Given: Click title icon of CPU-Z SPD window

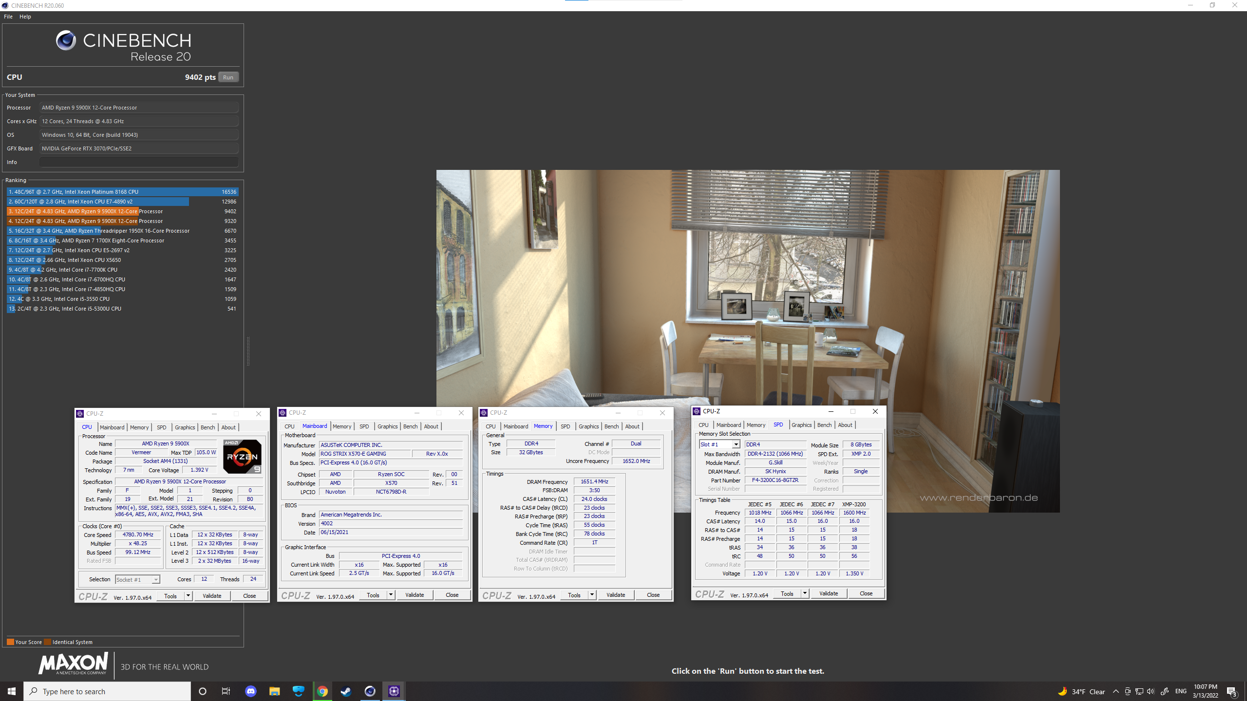Looking at the screenshot, I should (x=697, y=411).
